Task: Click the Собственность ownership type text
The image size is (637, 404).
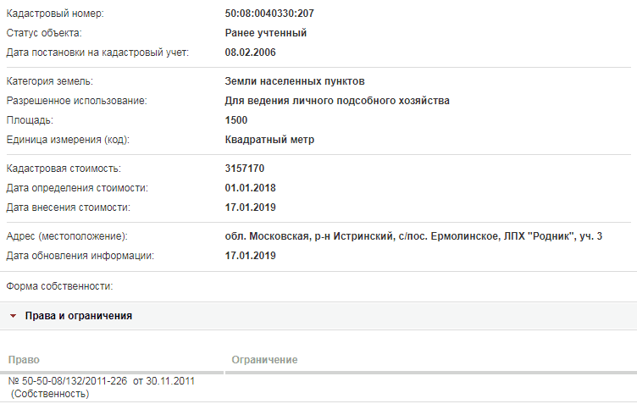Action: tap(50, 394)
